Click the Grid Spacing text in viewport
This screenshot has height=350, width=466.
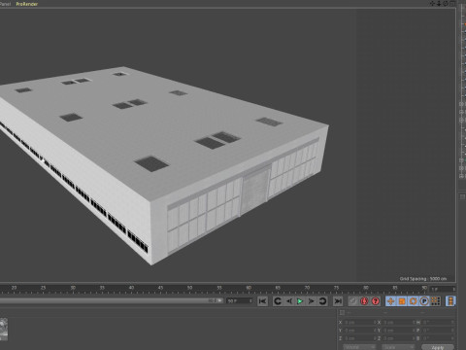423,279
